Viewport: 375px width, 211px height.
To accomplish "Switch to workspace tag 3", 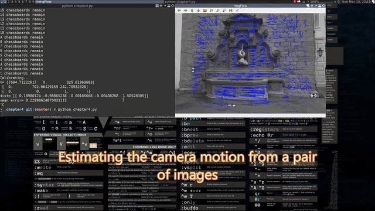I will point(12,2).
